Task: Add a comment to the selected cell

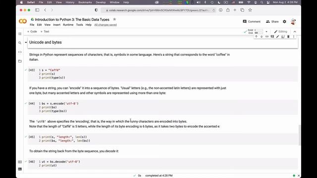Action: [x=272, y=37]
